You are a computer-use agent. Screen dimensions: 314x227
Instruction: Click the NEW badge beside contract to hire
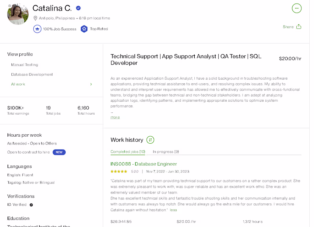coord(59,152)
